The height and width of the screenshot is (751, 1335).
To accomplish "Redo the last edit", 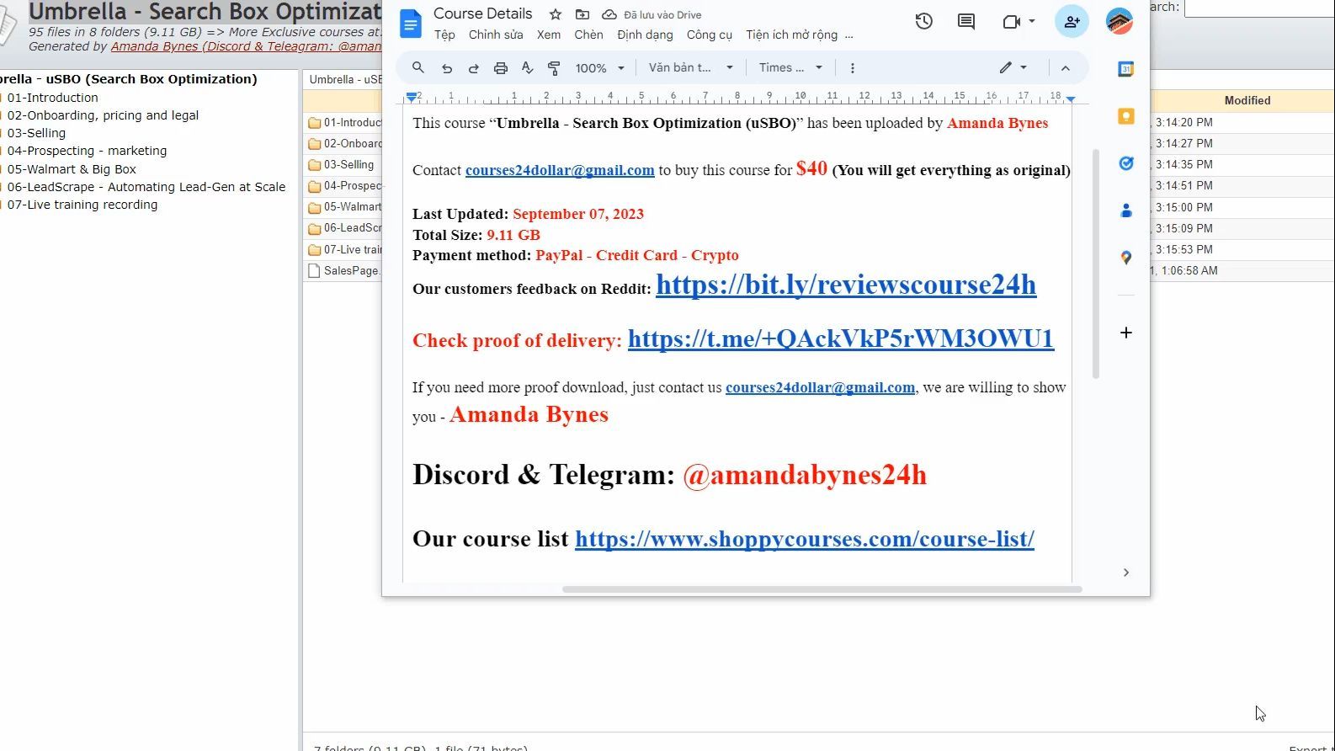I will pyautogui.click(x=474, y=68).
